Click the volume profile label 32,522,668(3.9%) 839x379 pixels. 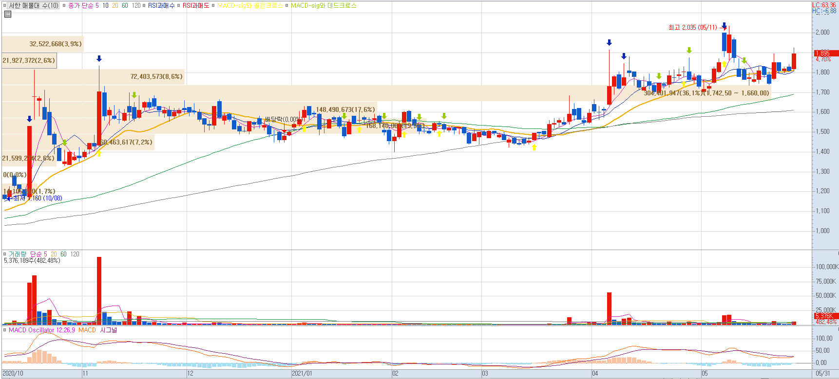tap(56, 44)
